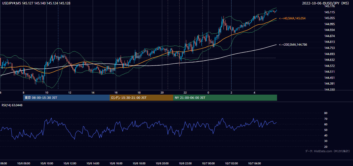The width and height of the screenshot is (353, 166).
Task: Click the 145.055 price axis label
Action: 329,18
